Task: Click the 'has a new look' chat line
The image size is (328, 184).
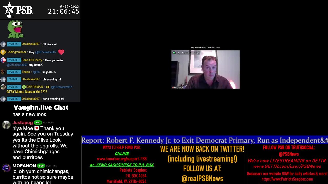Action: 29,114
